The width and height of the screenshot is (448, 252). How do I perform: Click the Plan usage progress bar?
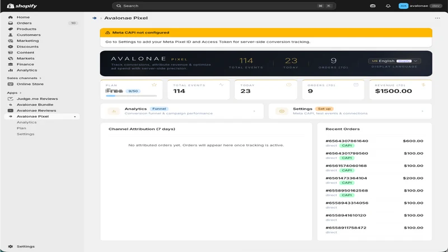point(131,96)
